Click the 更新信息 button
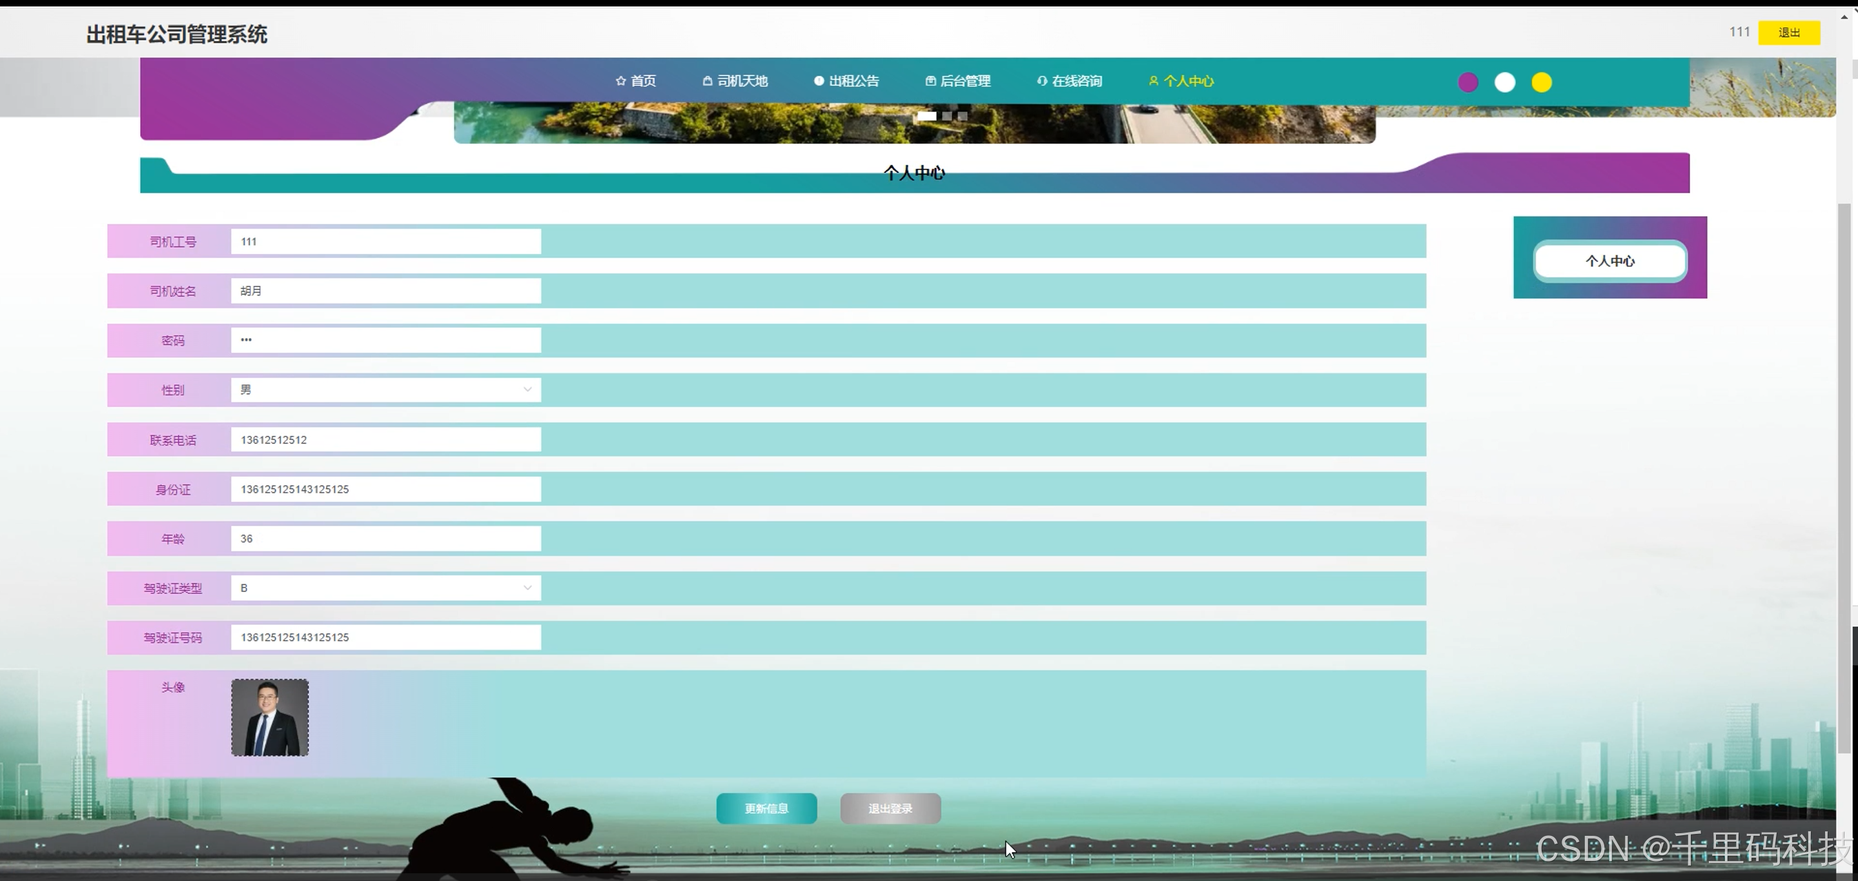The height and width of the screenshot is (881, 1858). 766,808
